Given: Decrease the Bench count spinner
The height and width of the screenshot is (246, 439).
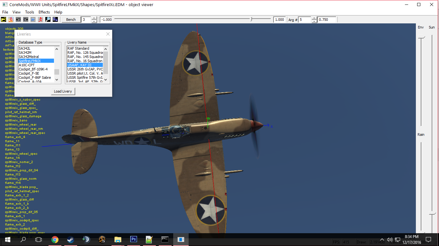Looking at the screenshot, I should tap(94, 21).
